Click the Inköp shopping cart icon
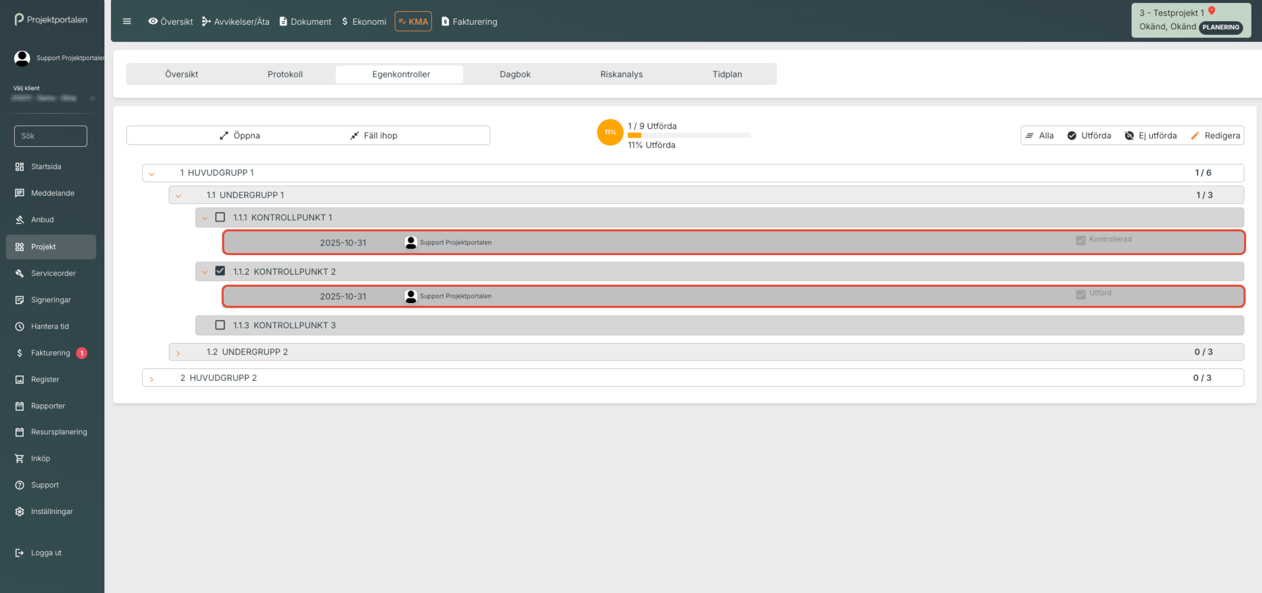 (20, 459)
